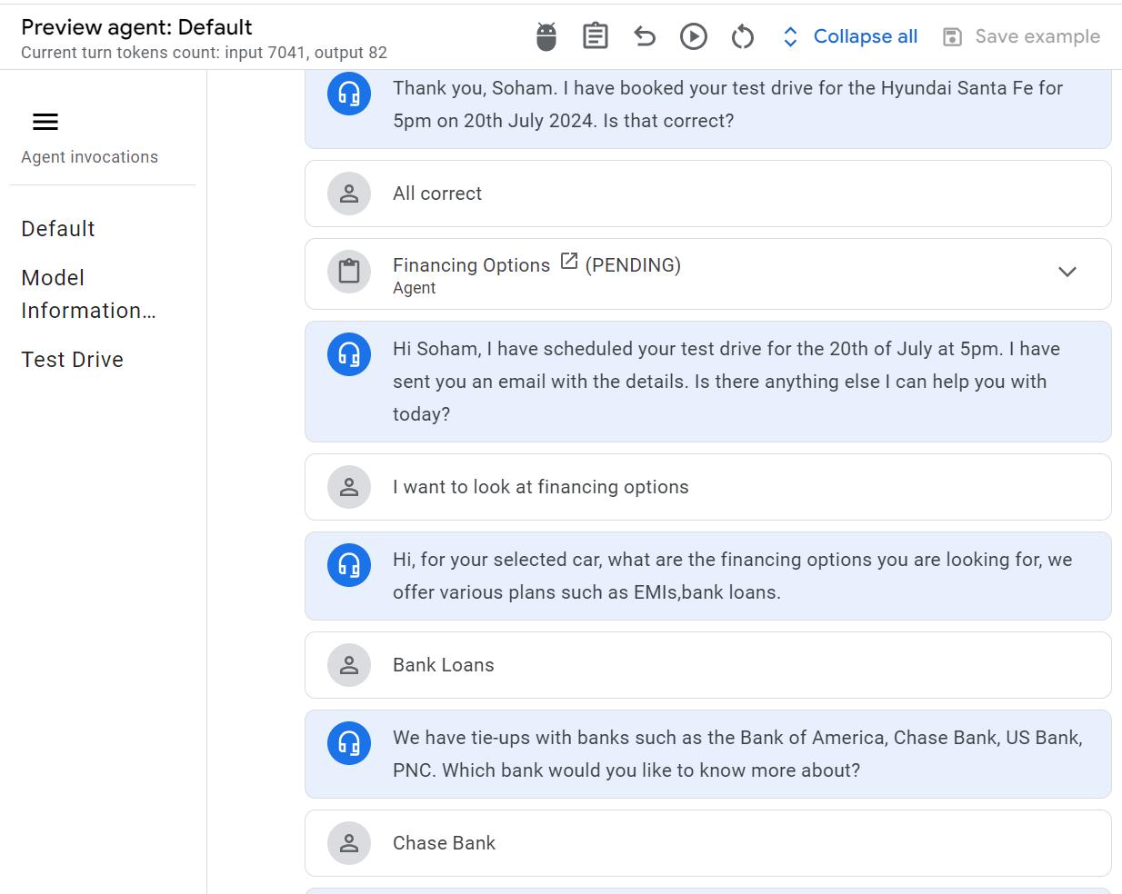Image resolution: width=1122 pixels, height=894 pixels.
Task: Click the debug bug icon in toolbar
Action: pos(546,36)
